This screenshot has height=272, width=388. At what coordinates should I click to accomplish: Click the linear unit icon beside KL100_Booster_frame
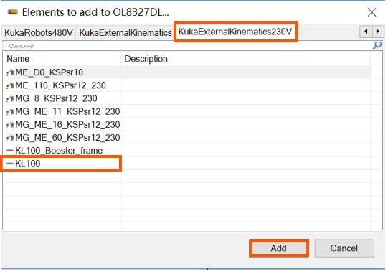click(10, 151)
